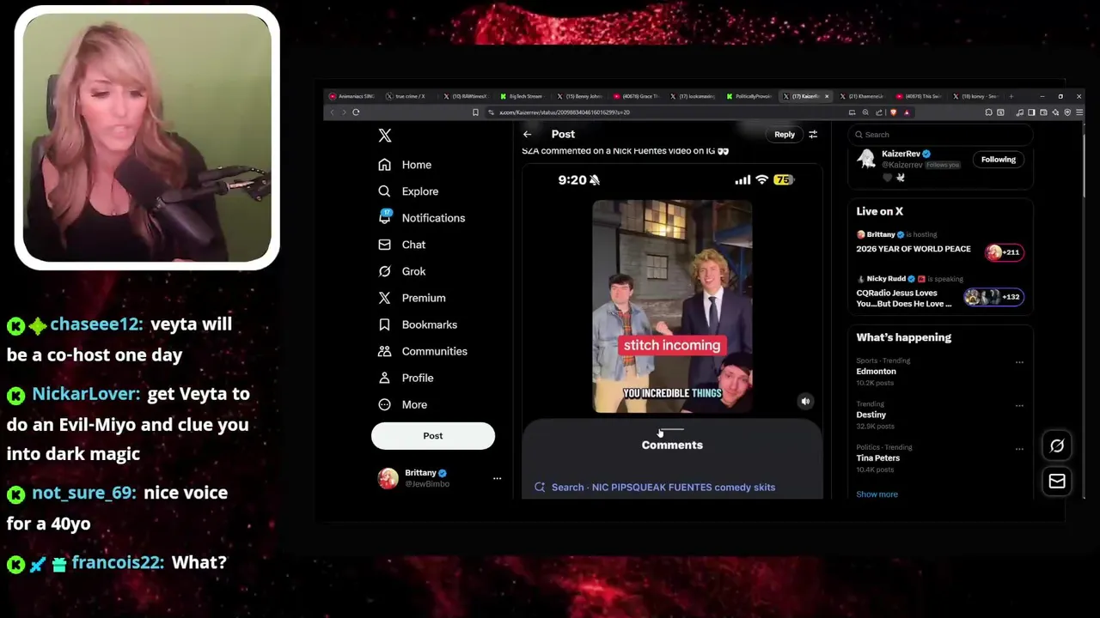Image resolution: width=1100 pixels, height=618 pixels.
Task: Open the Explore search icon
Action: pyautogui.click(x=384, y=191)
